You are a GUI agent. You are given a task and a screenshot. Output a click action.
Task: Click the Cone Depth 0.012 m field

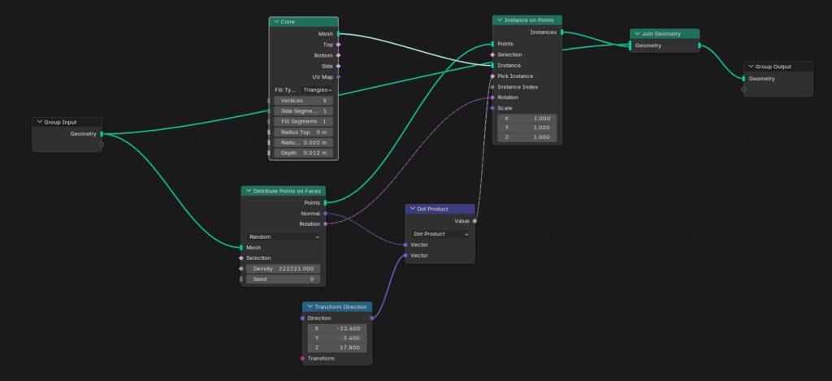[x=304, y=153]
